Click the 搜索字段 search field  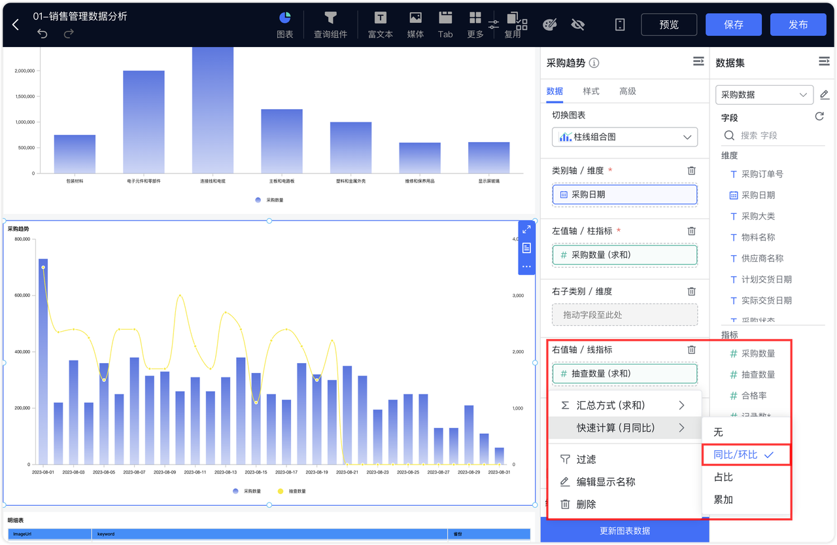coord(772,135)
